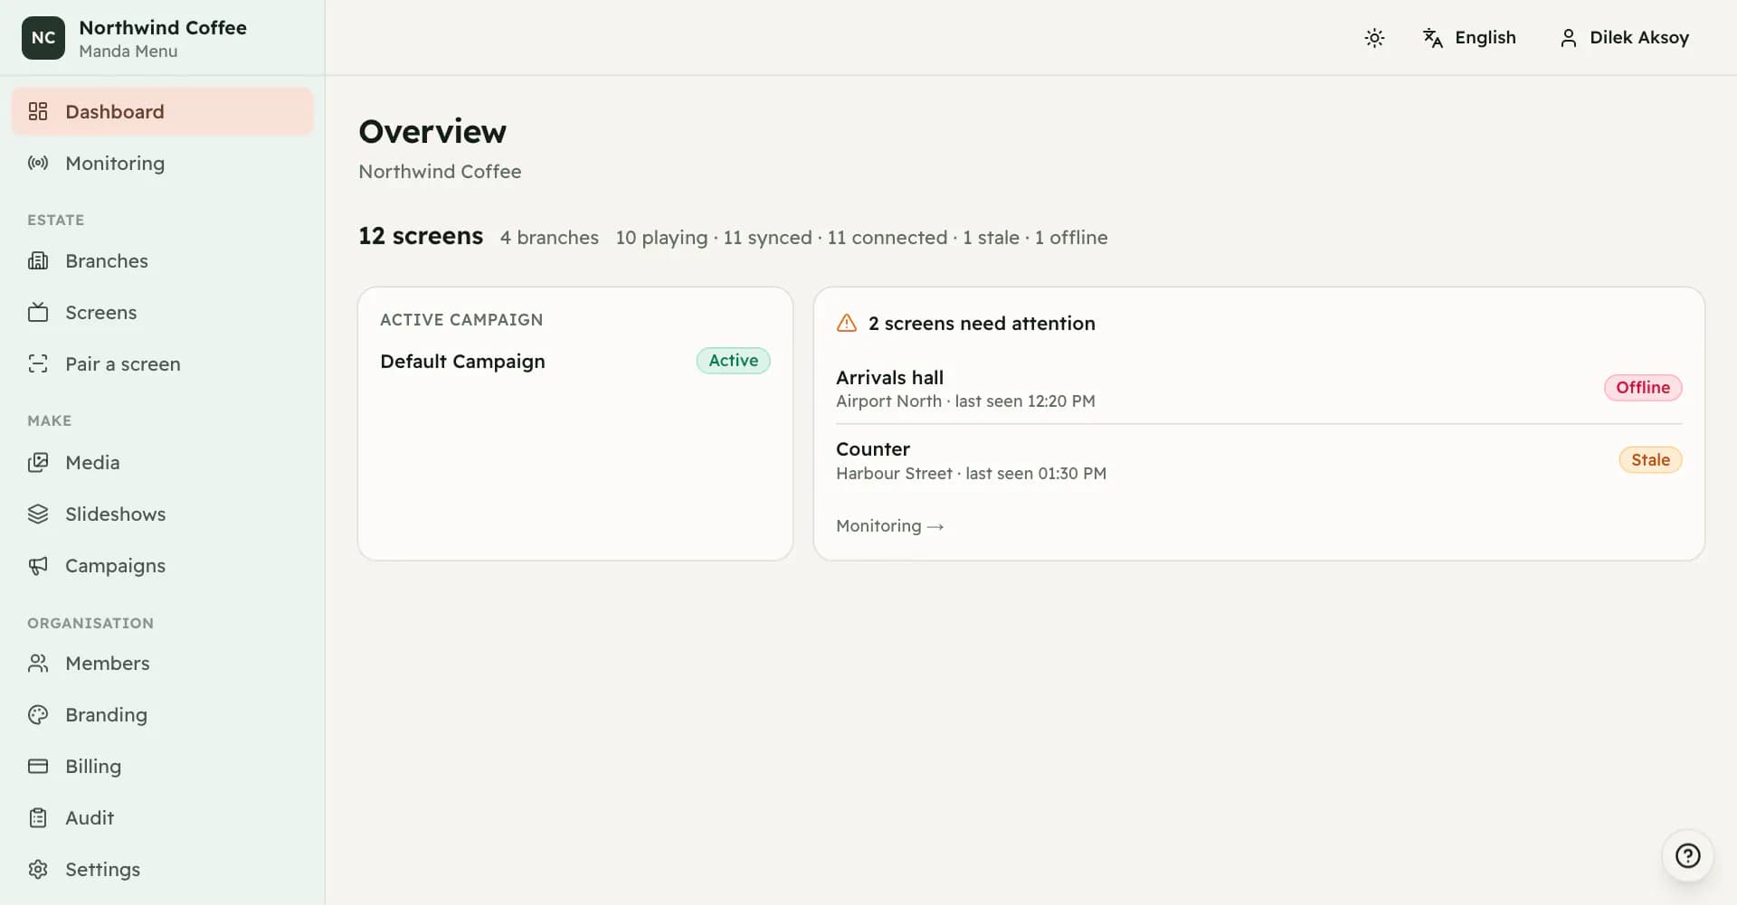The width and height of the screenshot is (1737, 905).
Task: Click the red Offline status badge
Action: pos(1643,387)
